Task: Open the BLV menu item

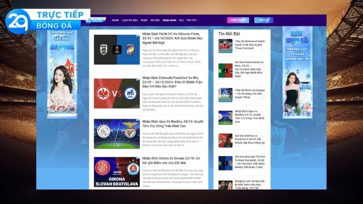Action: point(181,20)
